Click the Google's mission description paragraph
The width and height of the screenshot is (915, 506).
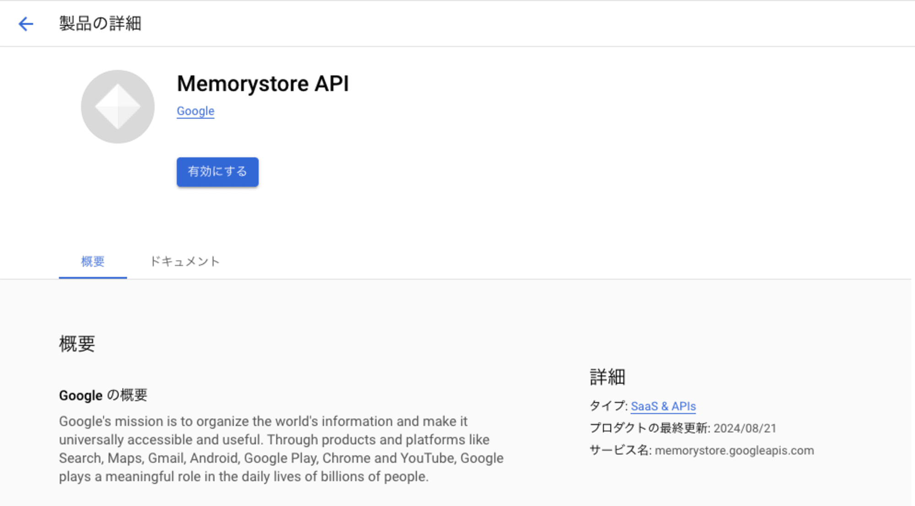point(281,448)
